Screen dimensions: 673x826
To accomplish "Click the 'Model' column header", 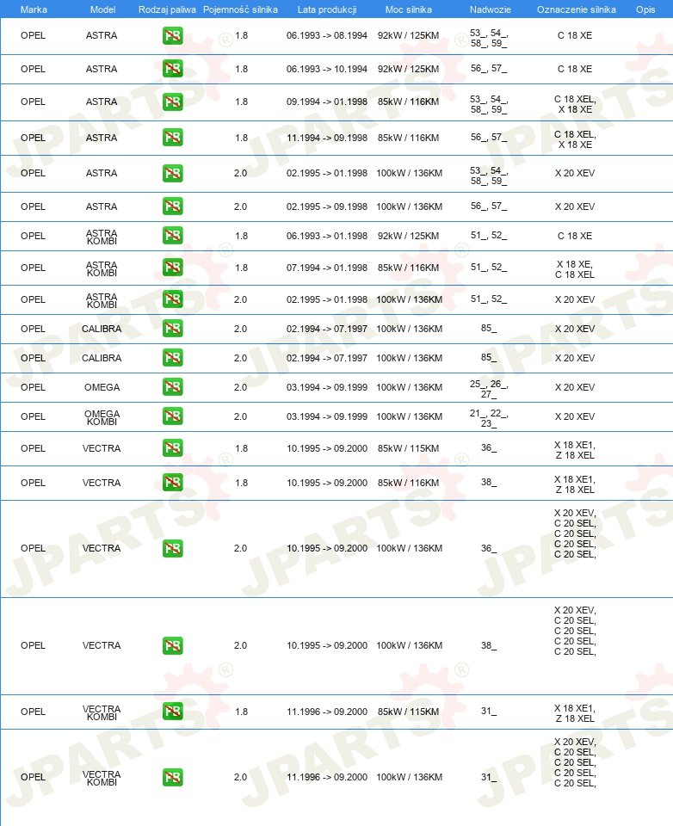I will 102,9.
